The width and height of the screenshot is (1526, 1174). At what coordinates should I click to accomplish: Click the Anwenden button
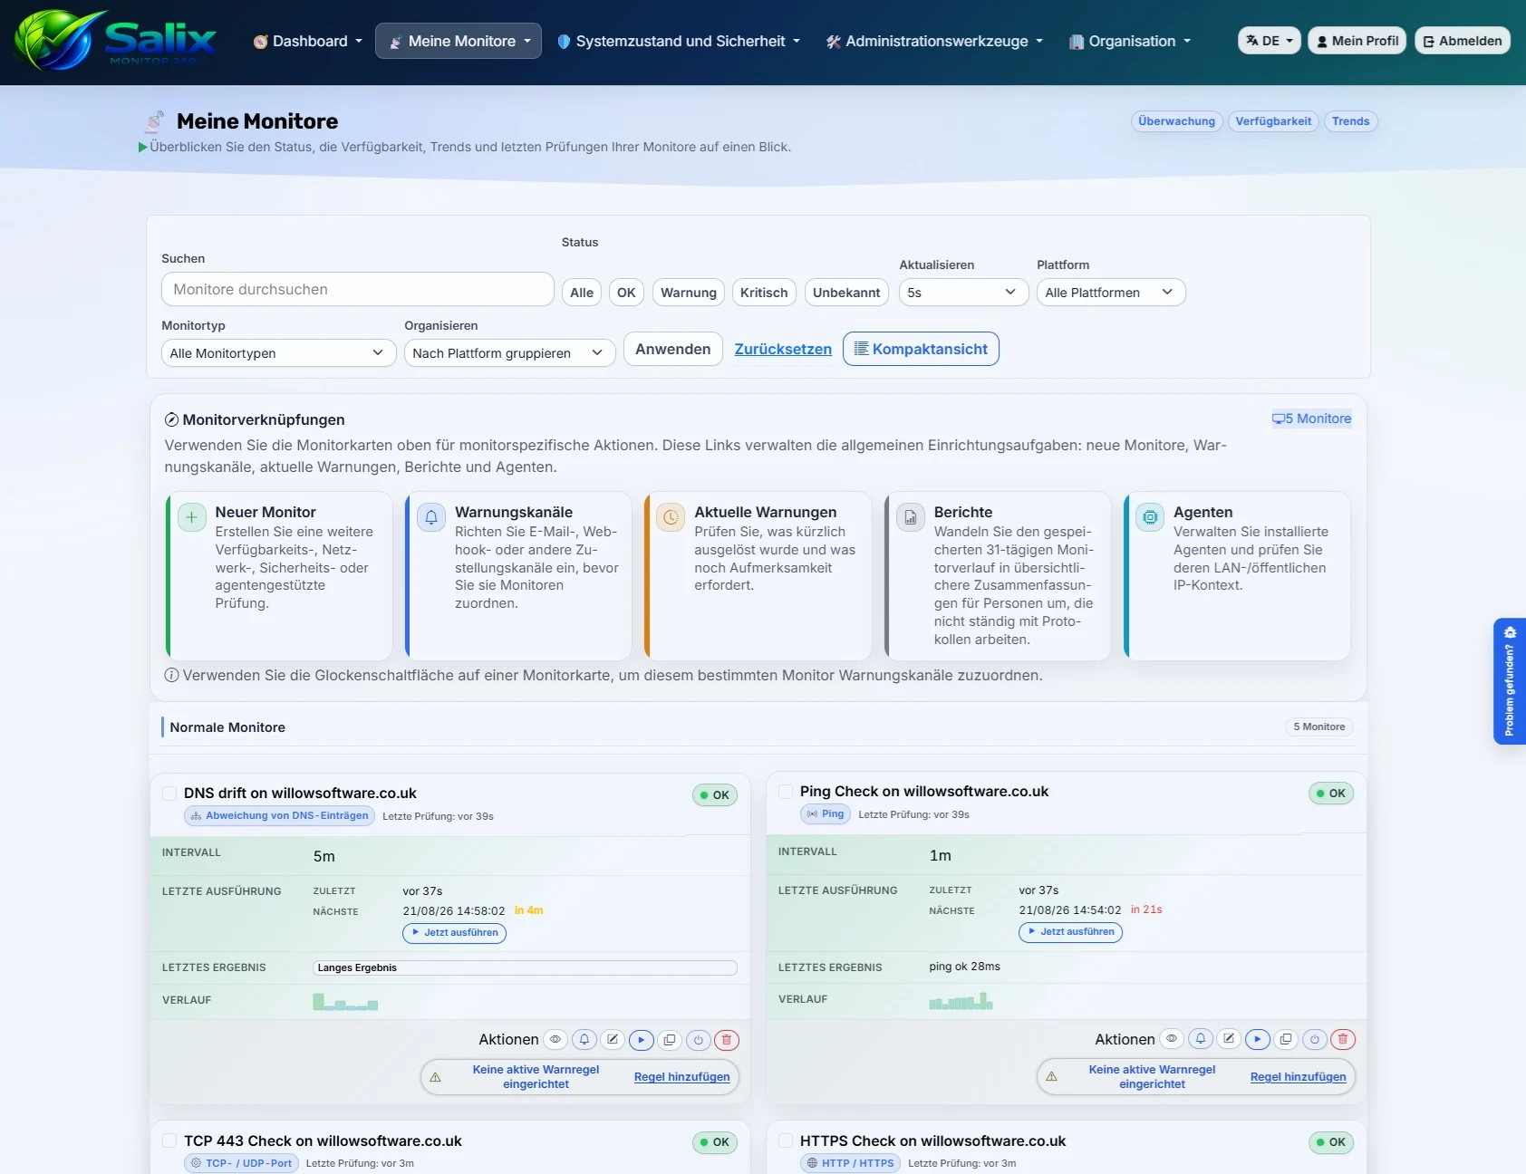pyautogui.click(x=672, y=349)
